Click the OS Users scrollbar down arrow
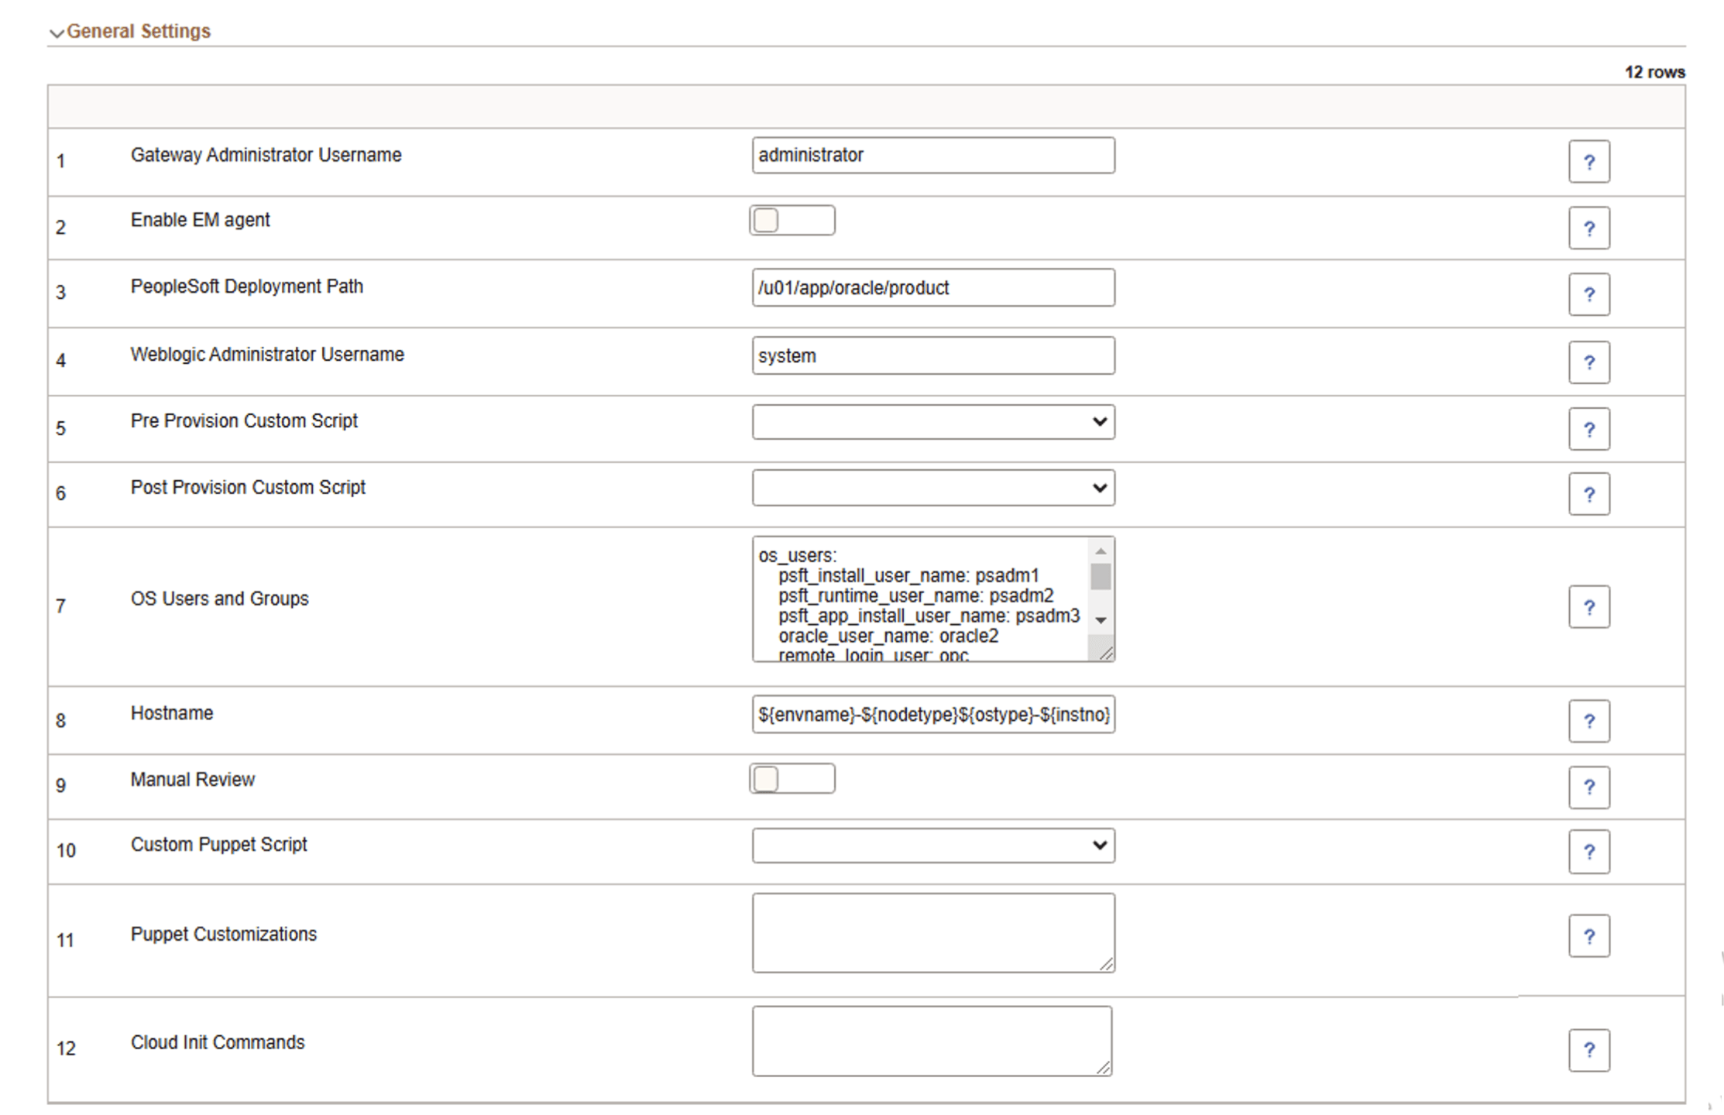This screenshot has width=1724, height=1115. click(1101, 619)
